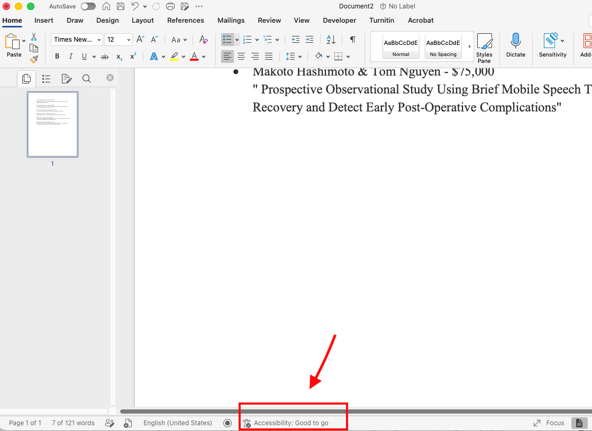Switch to the Review tab
Screen dimensions: 592x431
[x=269, y=21]
